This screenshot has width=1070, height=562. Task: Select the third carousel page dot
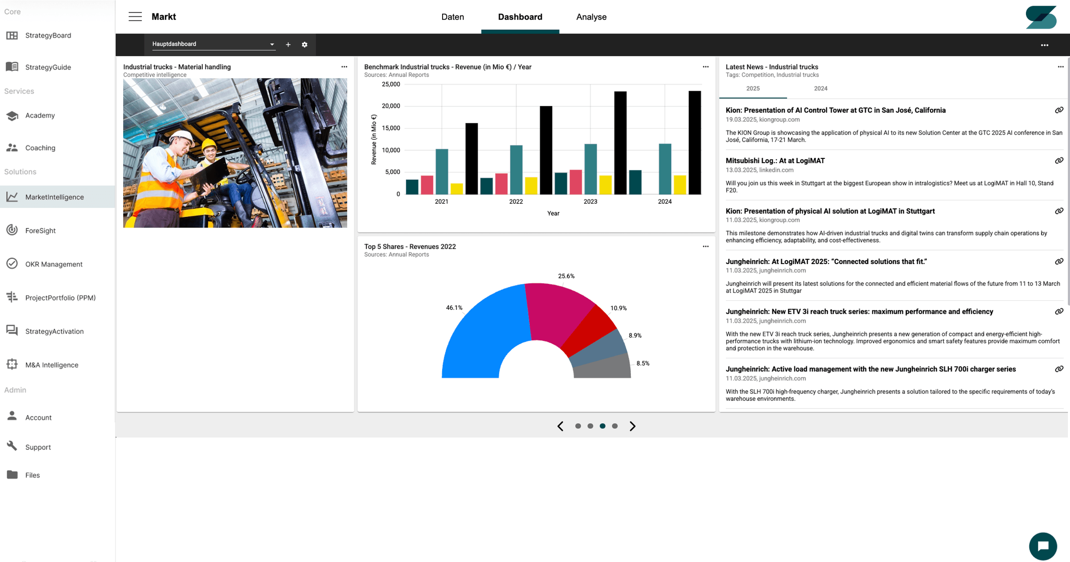click(x=603, y=425)
